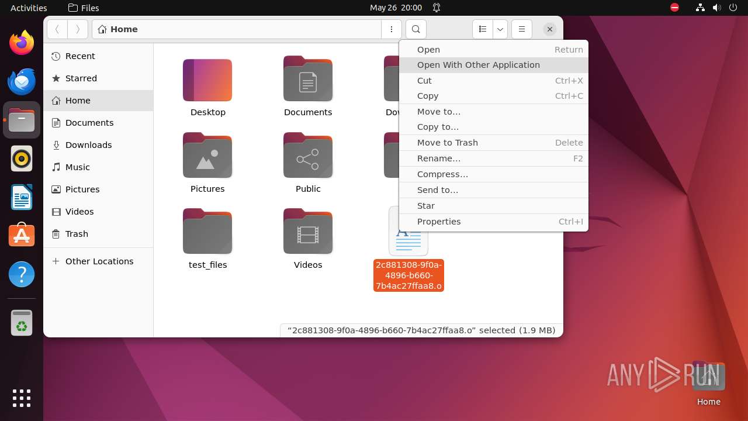Open the volume indicator in the top bar
This screenshot has width=748, height=421.
[717, 8]
